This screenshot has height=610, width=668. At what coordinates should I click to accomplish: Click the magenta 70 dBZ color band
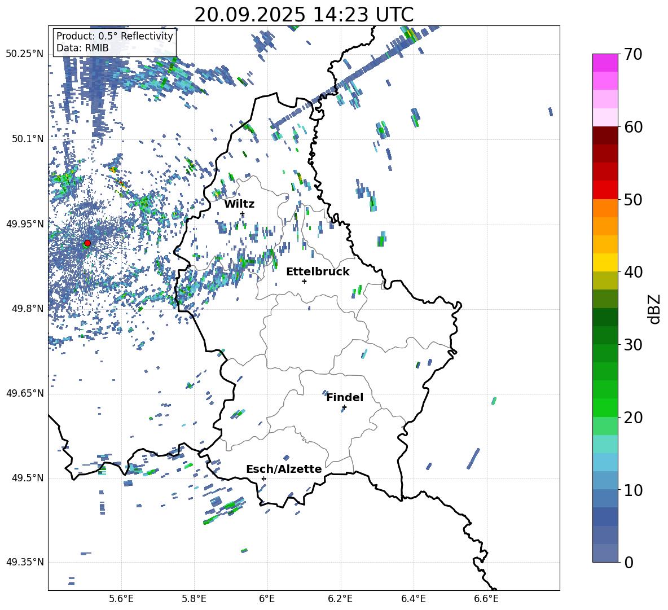click(x=605, y=63)
